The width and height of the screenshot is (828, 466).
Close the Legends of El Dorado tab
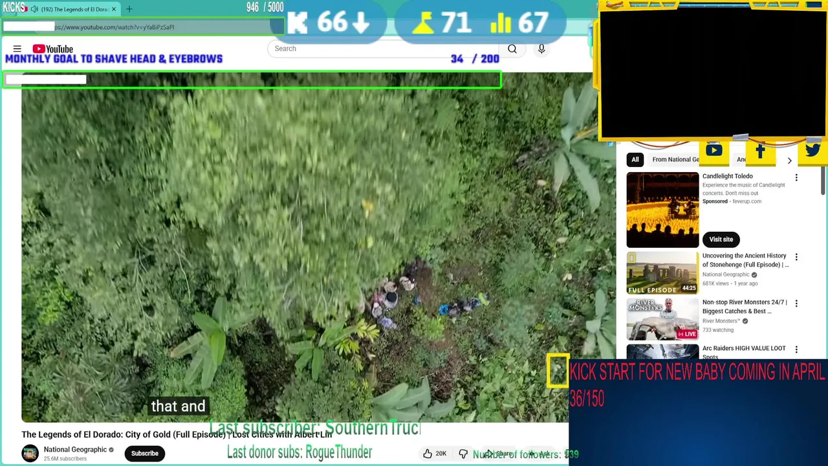[114, 9]
